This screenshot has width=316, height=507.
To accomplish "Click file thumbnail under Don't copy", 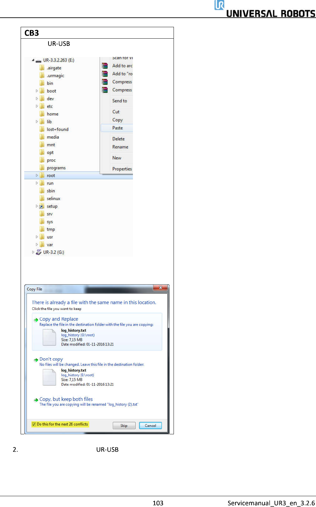I will click(49, 377).
